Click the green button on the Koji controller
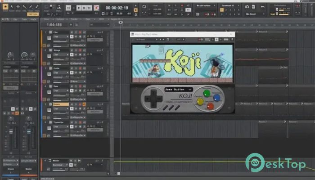The width and height of the screenshot is (315, 180). [x=207, y=94]
